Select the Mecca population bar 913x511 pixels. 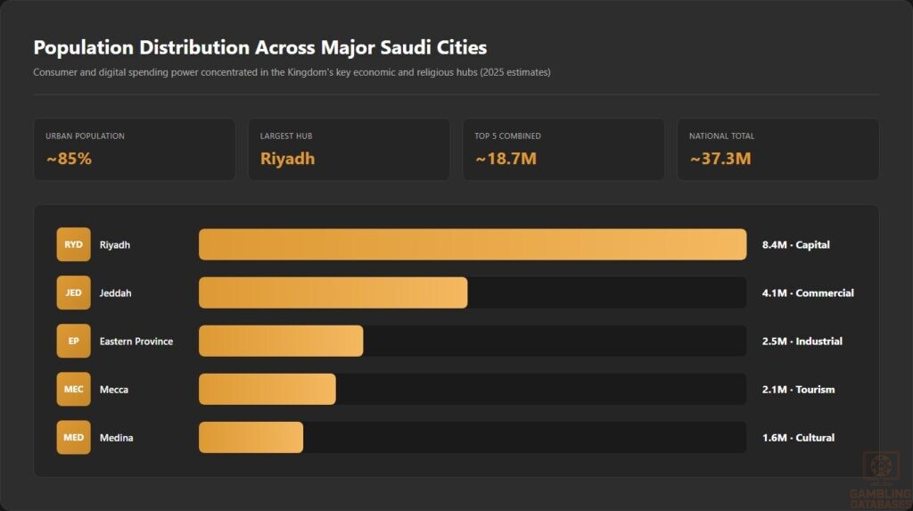tap(267, 389)
